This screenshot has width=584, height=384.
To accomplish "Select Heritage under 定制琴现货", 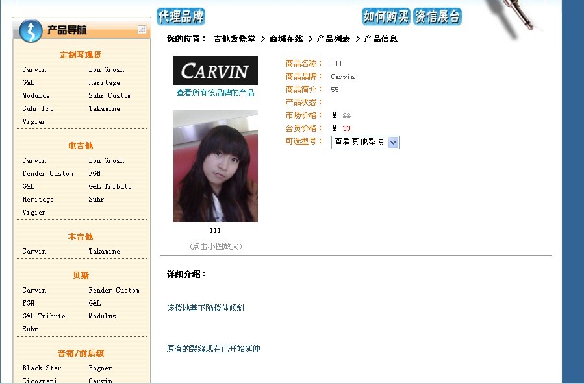I will pos(105,82).
